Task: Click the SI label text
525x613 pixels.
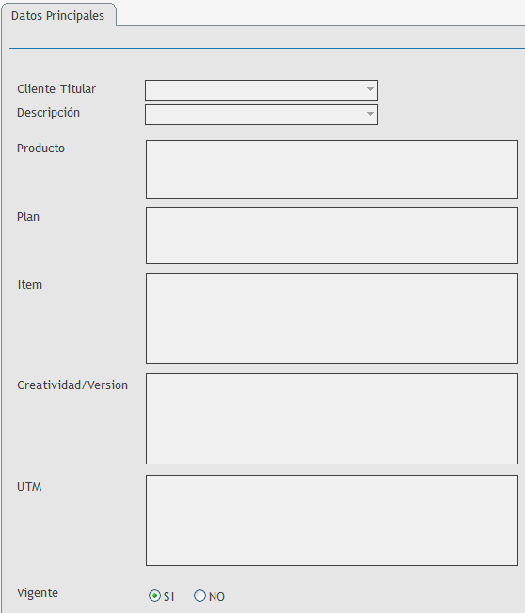Action: coord(168,597)
